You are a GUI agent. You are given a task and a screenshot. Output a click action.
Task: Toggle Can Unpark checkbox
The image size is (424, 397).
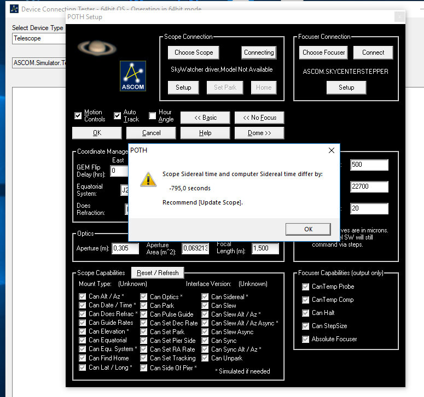click(x=205, y=358)
